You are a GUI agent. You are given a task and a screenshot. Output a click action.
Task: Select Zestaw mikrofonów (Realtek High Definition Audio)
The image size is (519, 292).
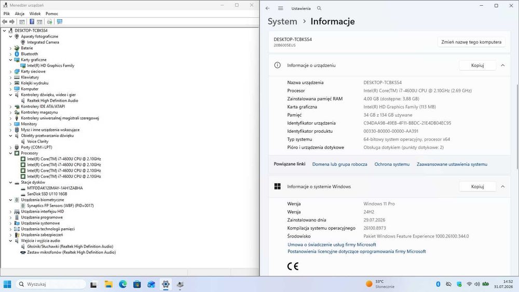pos(72,253)
